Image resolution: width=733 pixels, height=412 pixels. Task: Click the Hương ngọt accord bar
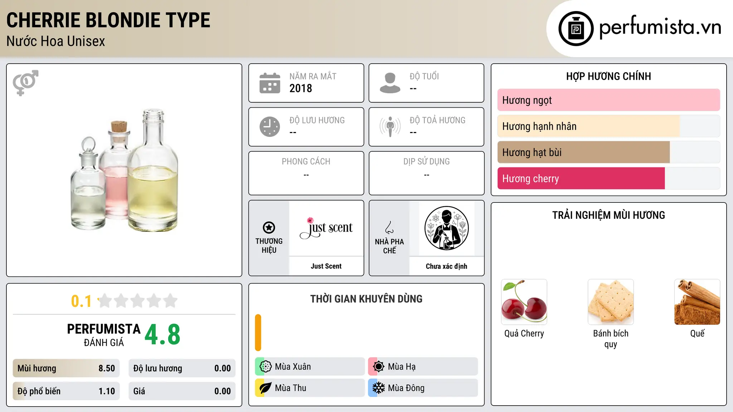[x=608, y=100]
